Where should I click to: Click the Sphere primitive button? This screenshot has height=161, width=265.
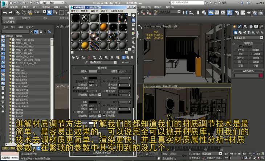[x=240, y=54]
